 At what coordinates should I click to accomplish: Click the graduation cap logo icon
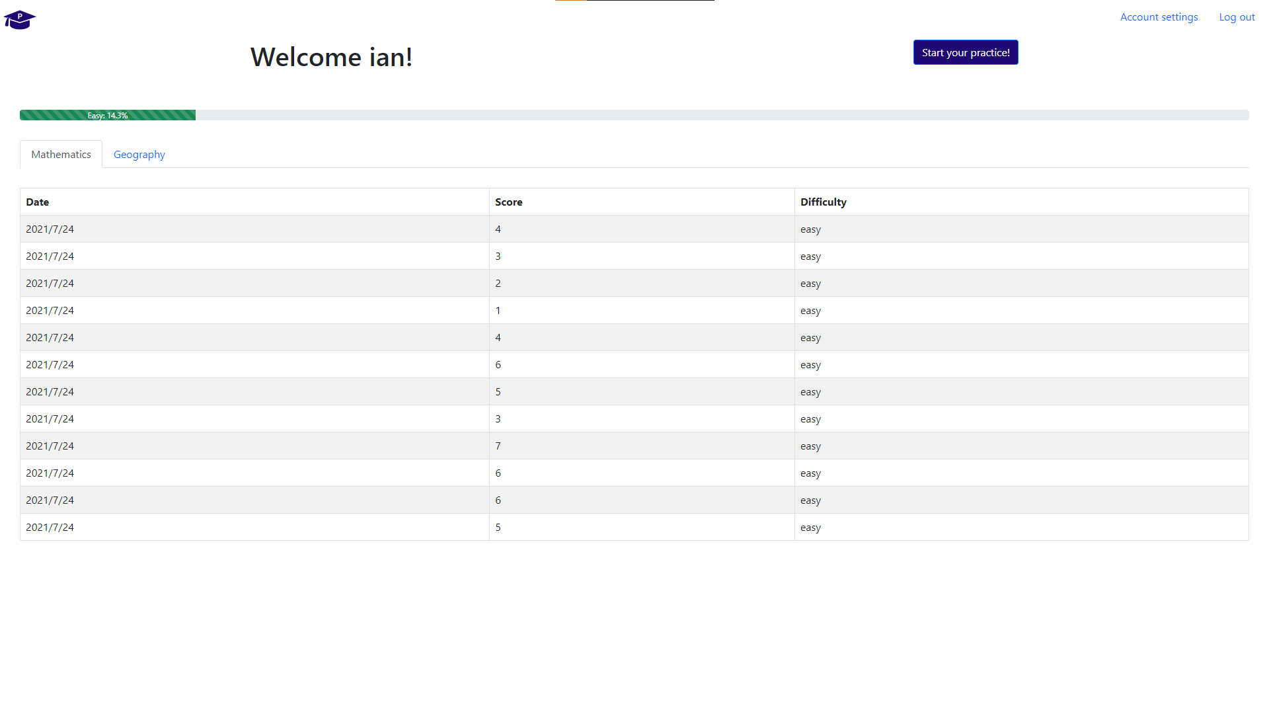(19, 20)
